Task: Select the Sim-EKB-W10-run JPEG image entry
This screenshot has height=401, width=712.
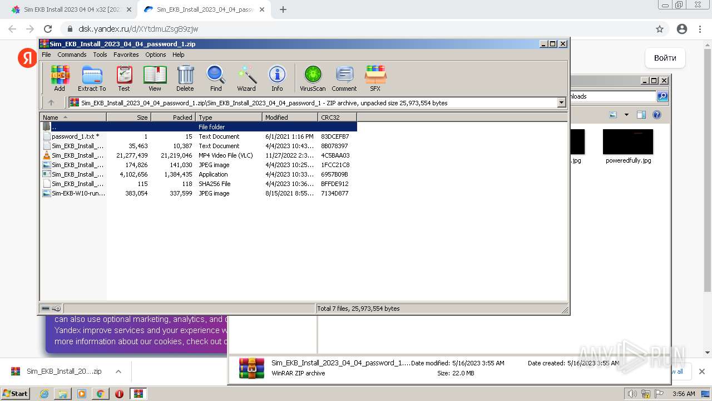Action: pos(199,193)
